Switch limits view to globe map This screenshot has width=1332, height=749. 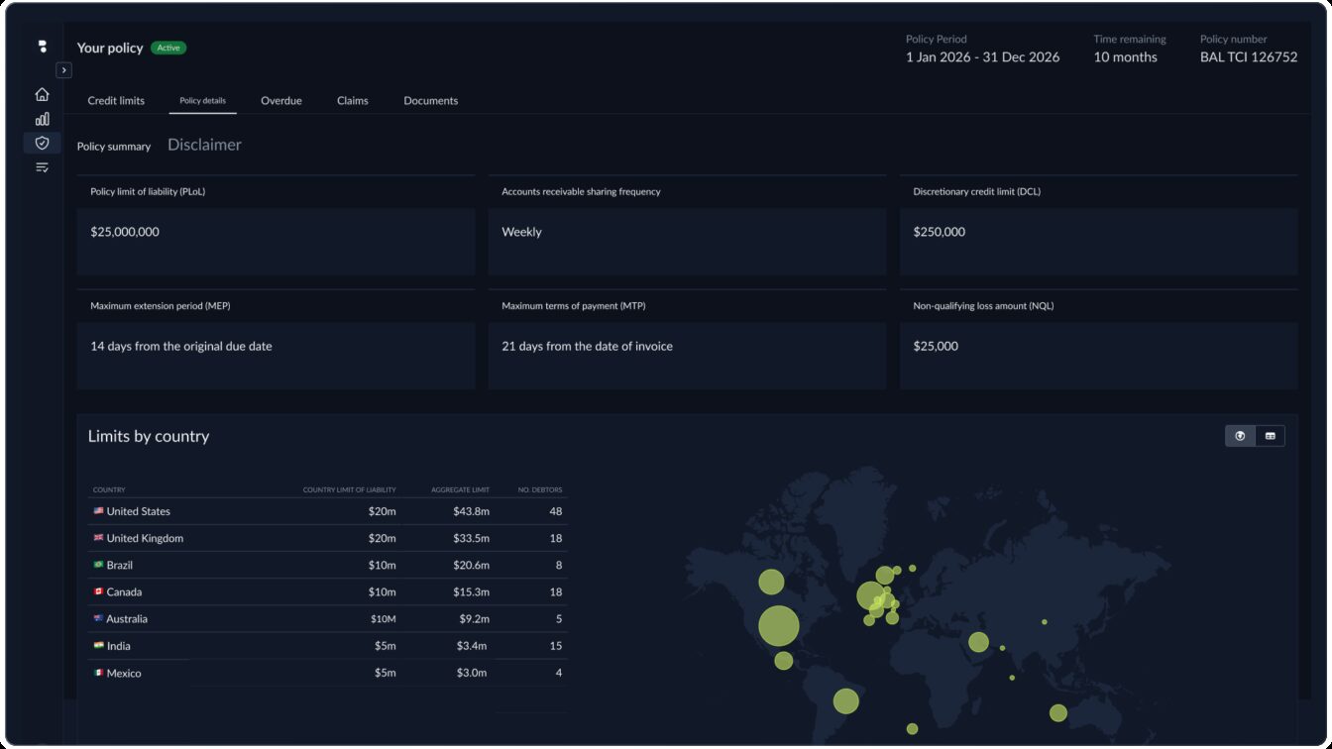1240,436
